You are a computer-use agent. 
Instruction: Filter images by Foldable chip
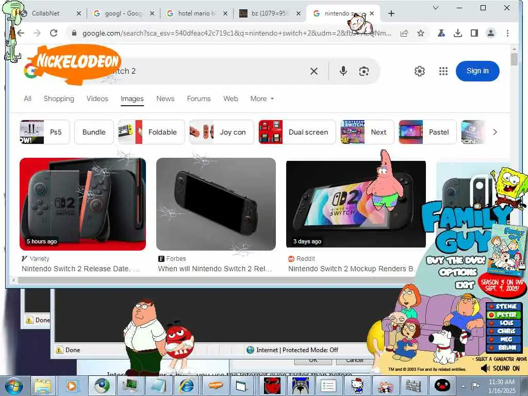pyautogui.click(x=152, y=132)
